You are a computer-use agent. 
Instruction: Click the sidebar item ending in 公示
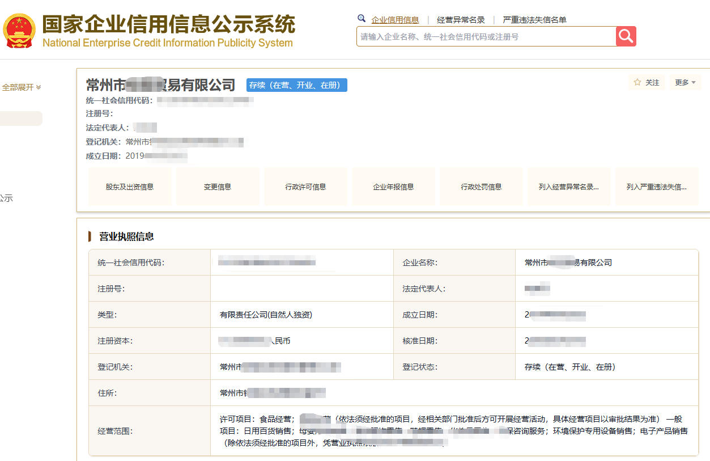click(x=6, y=198)
